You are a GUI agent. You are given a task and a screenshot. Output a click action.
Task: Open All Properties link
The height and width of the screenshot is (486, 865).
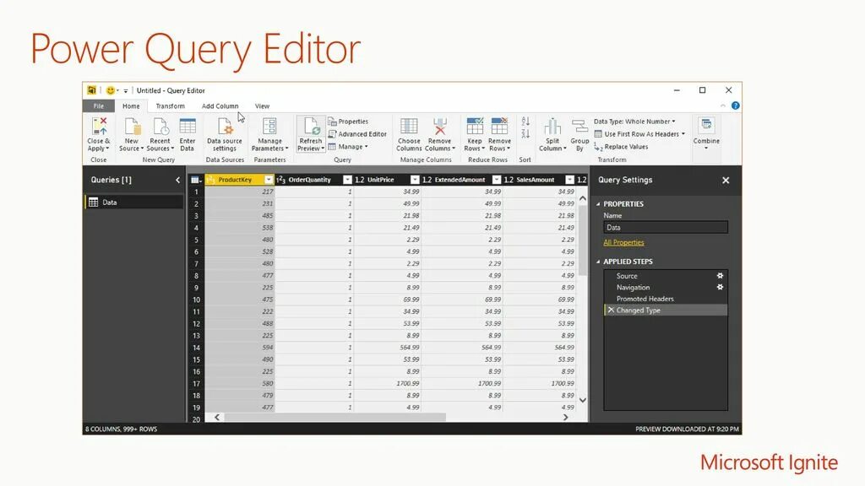(623, 242)
